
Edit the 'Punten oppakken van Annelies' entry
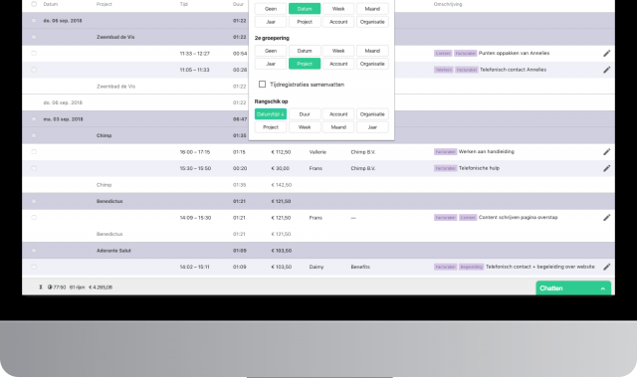pyautogui.click(x=606, y=53)
